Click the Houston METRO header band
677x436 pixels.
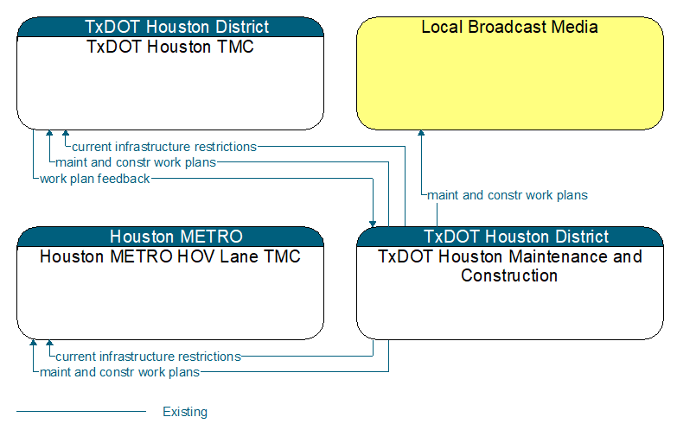170,237
